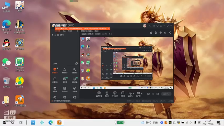Dismiss the orange notice banner

tap(108, 29)
